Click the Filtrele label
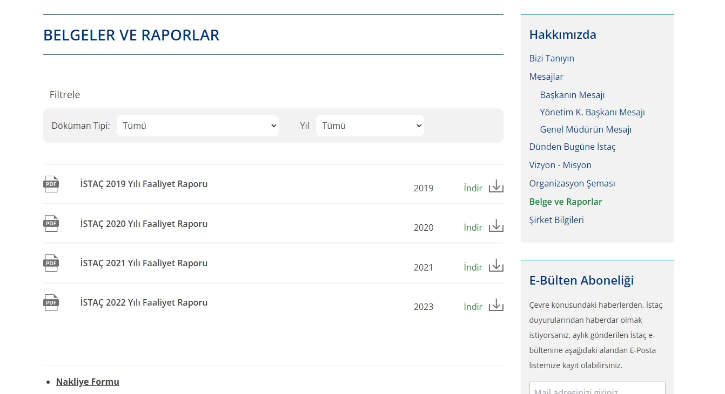This screenshot has height=394, width=725. tap(65, 94)
